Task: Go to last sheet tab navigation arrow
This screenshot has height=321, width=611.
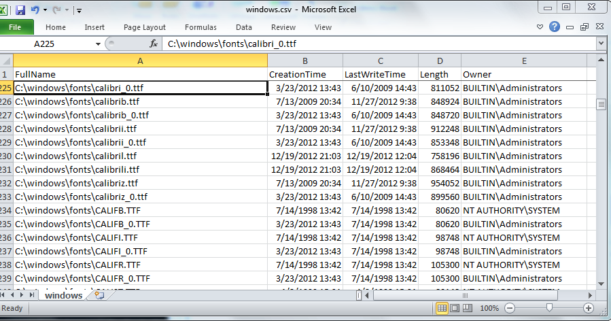Action: [x=31, y=295]
